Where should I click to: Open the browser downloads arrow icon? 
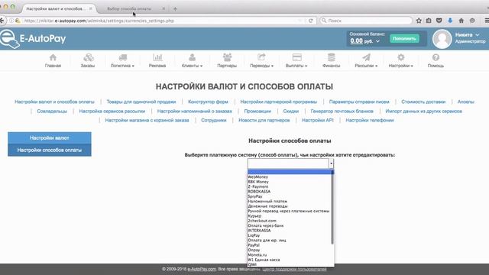pos(450,21)
